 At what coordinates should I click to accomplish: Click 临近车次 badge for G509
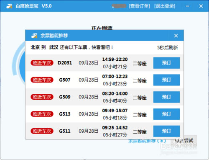42,97
